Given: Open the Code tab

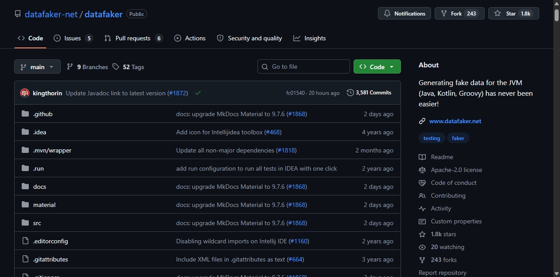Looking at the screenshot, I should click(30, 38).
